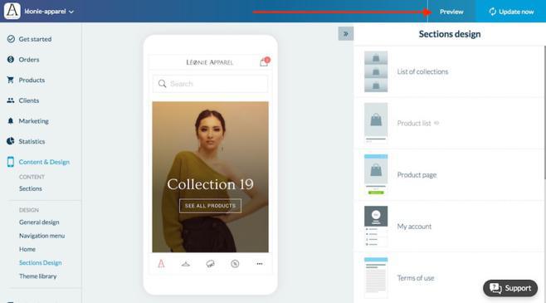The width and height of the screenshot is (546, 303).
Task: Tap the third bottom tab icon in preview
Action: tap(210, 264)
